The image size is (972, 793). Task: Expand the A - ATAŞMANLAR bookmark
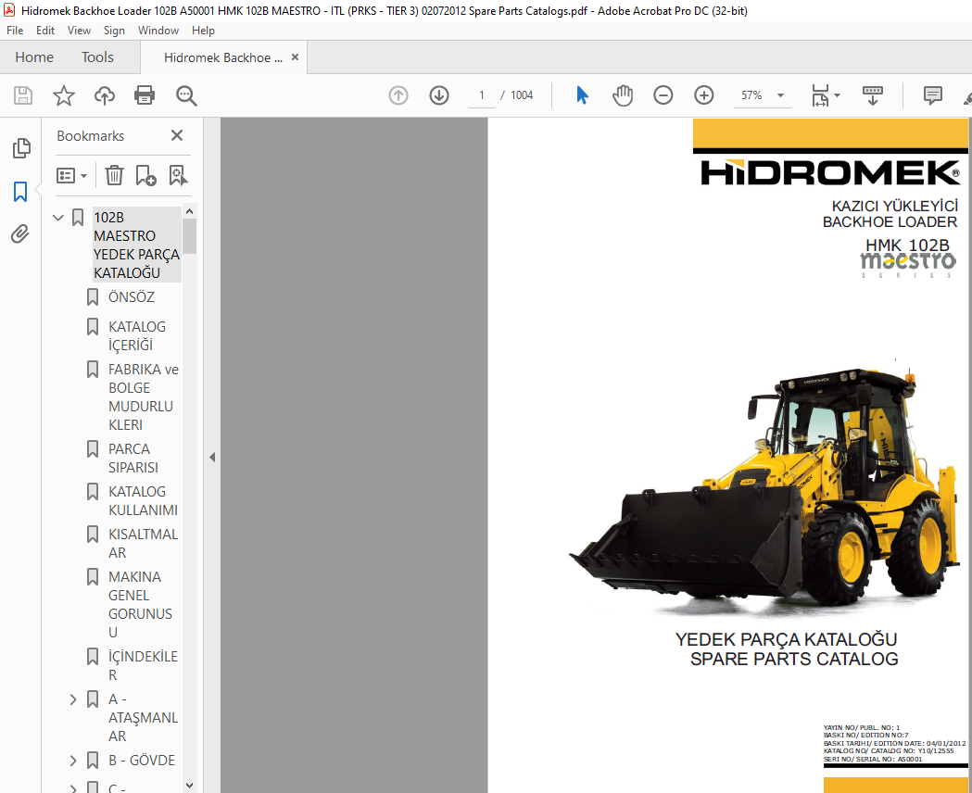click(73, 699)
